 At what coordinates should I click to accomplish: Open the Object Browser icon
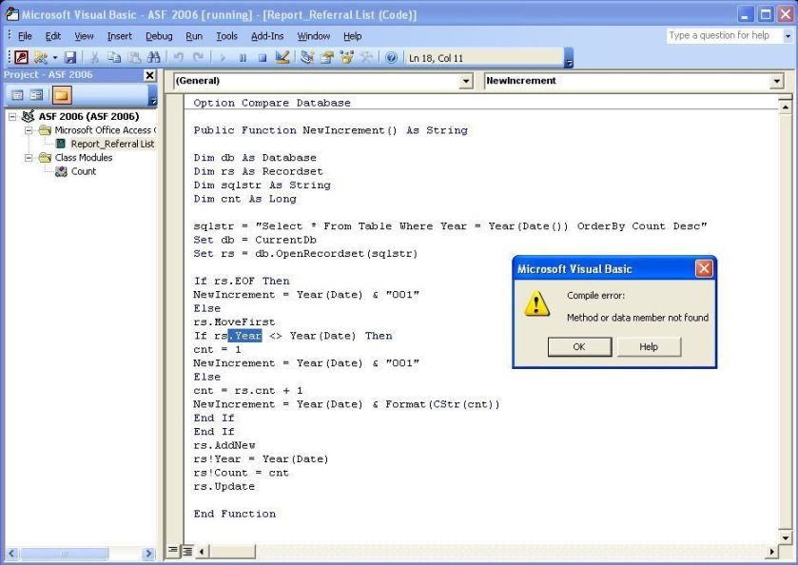tap(346, 57)
